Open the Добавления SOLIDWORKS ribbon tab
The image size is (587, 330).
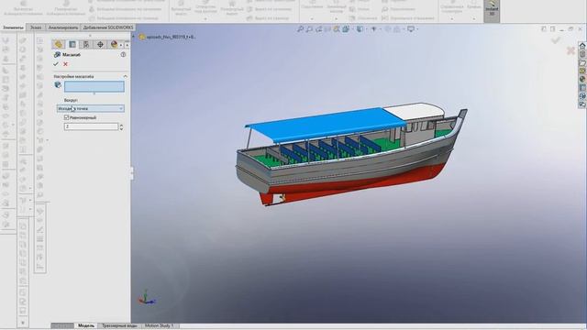(108, 27)
